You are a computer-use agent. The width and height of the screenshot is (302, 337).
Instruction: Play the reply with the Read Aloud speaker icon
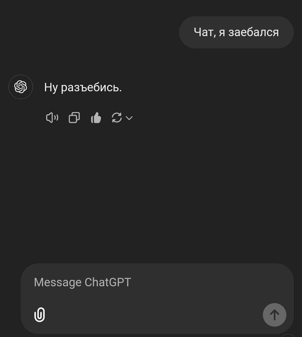coord(52,118)
